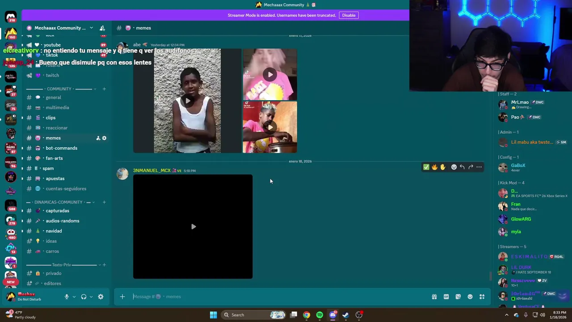Click the chat scrollbar thumb
The image size is (572, 322).
tap(490, 276)
